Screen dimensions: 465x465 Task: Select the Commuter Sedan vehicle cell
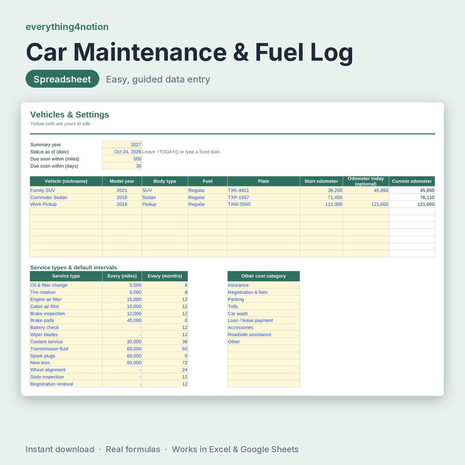point(66,197)
